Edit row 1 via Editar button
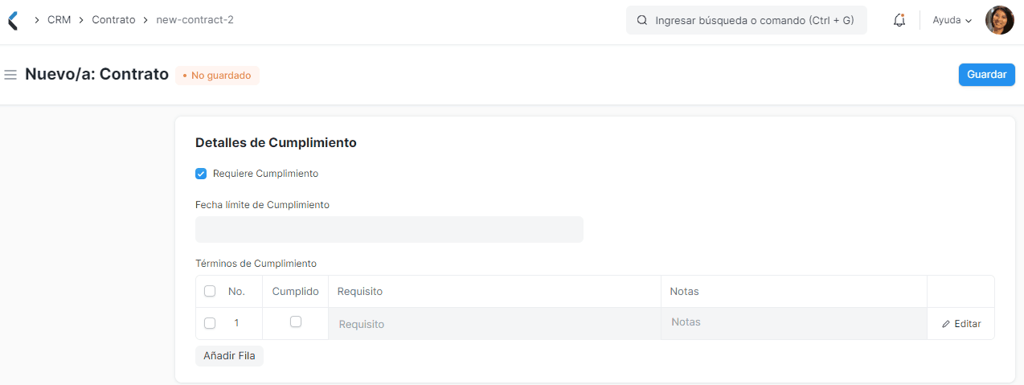Viewport: 1024px width, 385px height. click(x=961, y=324)
